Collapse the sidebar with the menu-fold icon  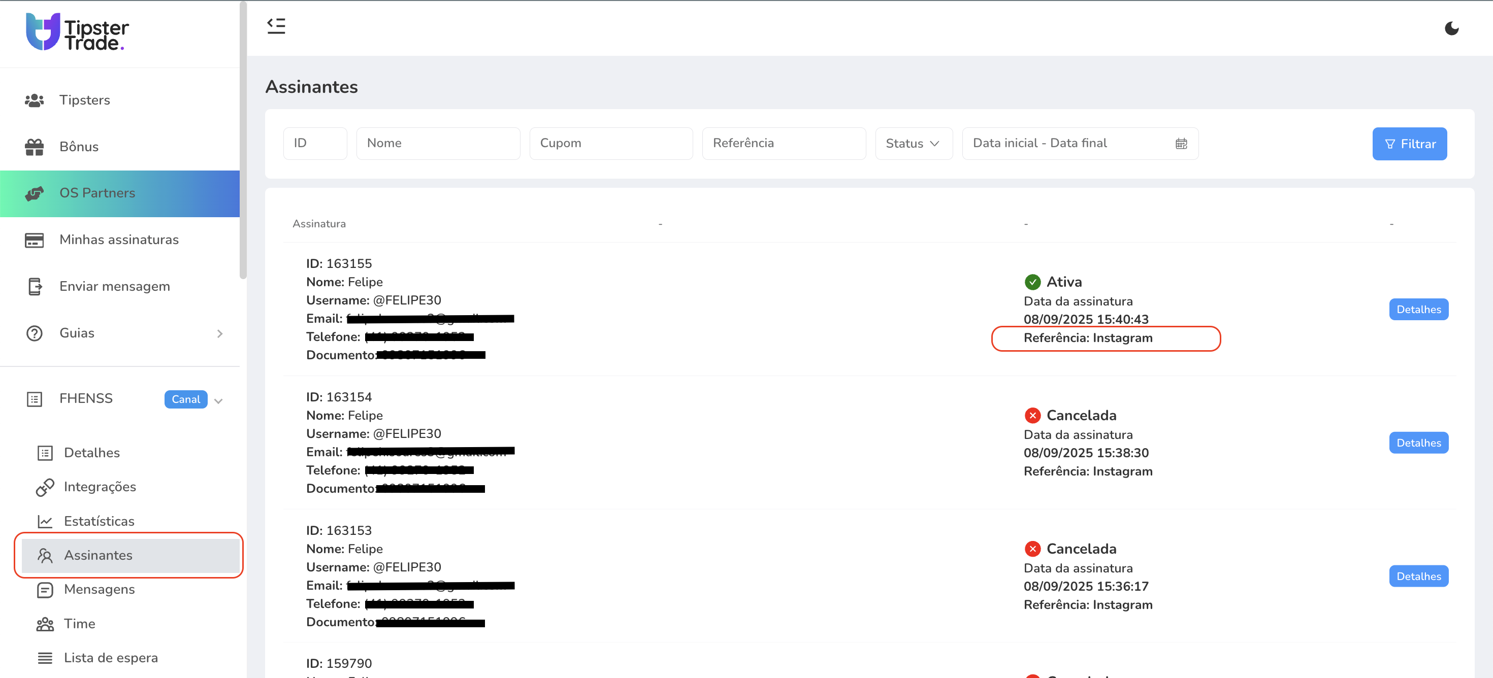click(x=276, y=26)
